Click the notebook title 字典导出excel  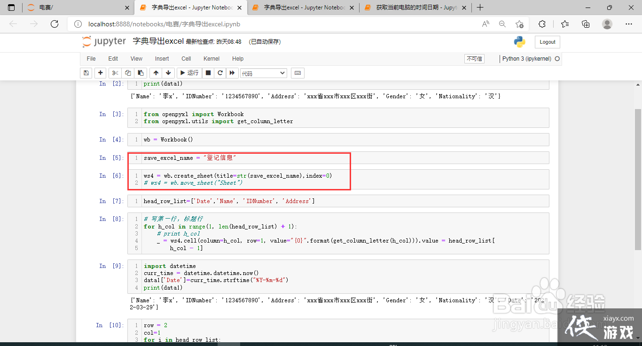[158, 41]
